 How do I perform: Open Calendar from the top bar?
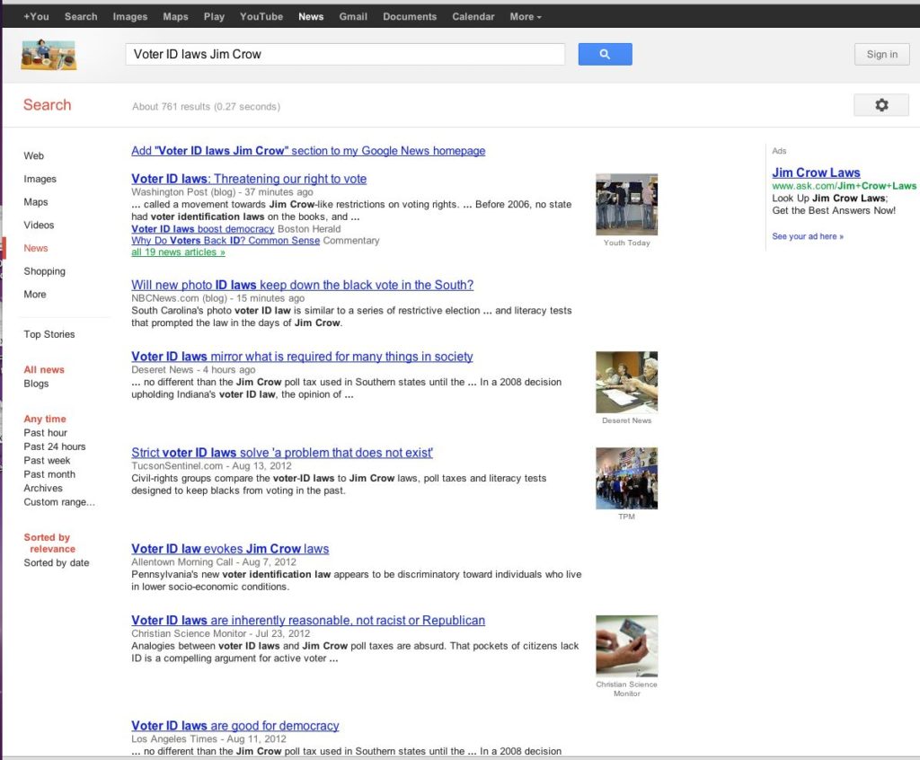[x=473, y=16]
